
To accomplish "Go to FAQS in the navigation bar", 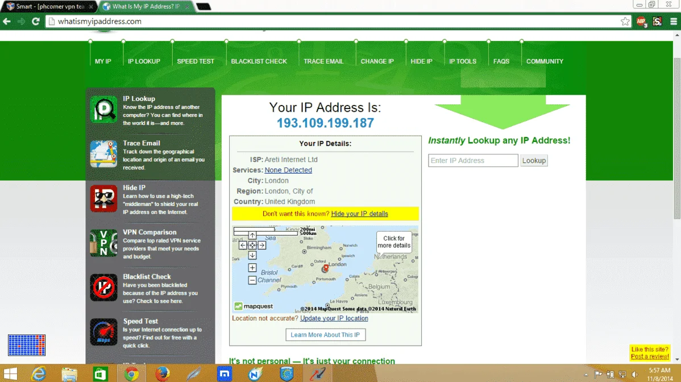I will pyautogui.click(x=501, y=61).
